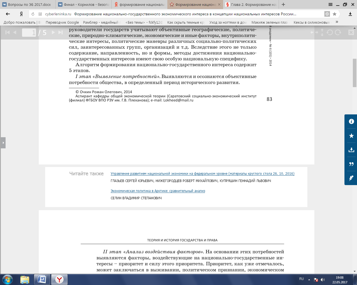Jump to last page of the document
Screen dimensions: 357x285
point(61,33)
